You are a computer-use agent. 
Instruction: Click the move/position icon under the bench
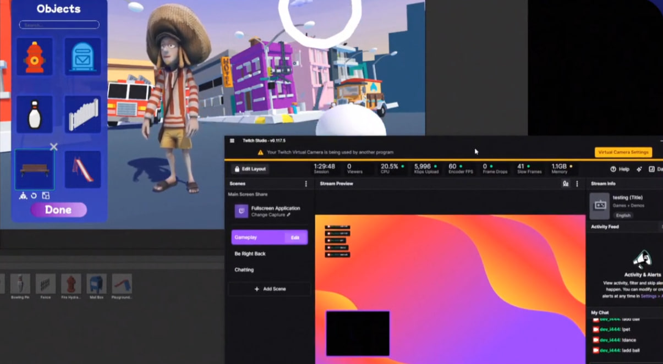(23, 196)
